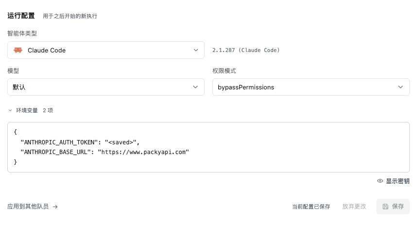The height and width of the screenshot is (226, 420).
Task: Click the ANTHROPIC_BASE_URL line in editor
Action: coord(105,152)
